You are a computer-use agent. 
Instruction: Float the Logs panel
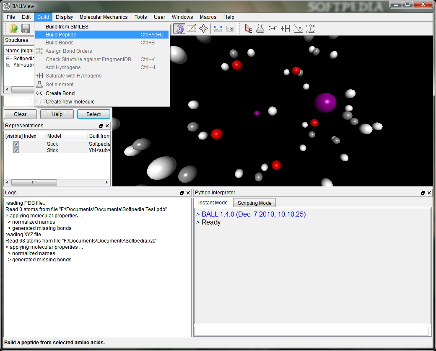(182, 193)
